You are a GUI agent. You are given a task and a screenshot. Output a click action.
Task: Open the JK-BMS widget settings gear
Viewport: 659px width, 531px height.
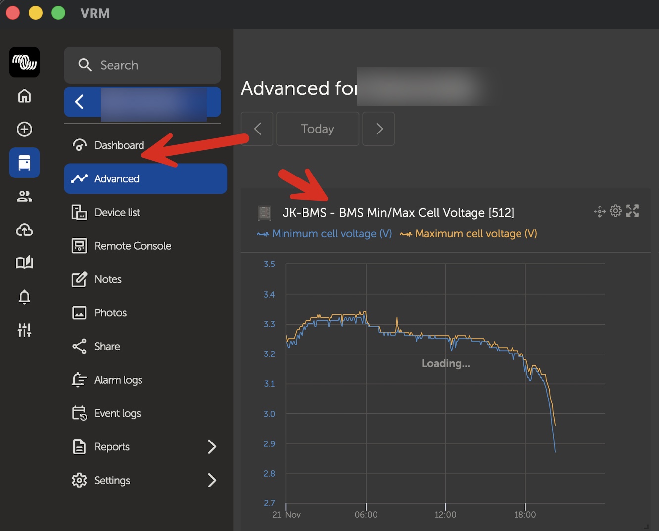pos(616,211)
